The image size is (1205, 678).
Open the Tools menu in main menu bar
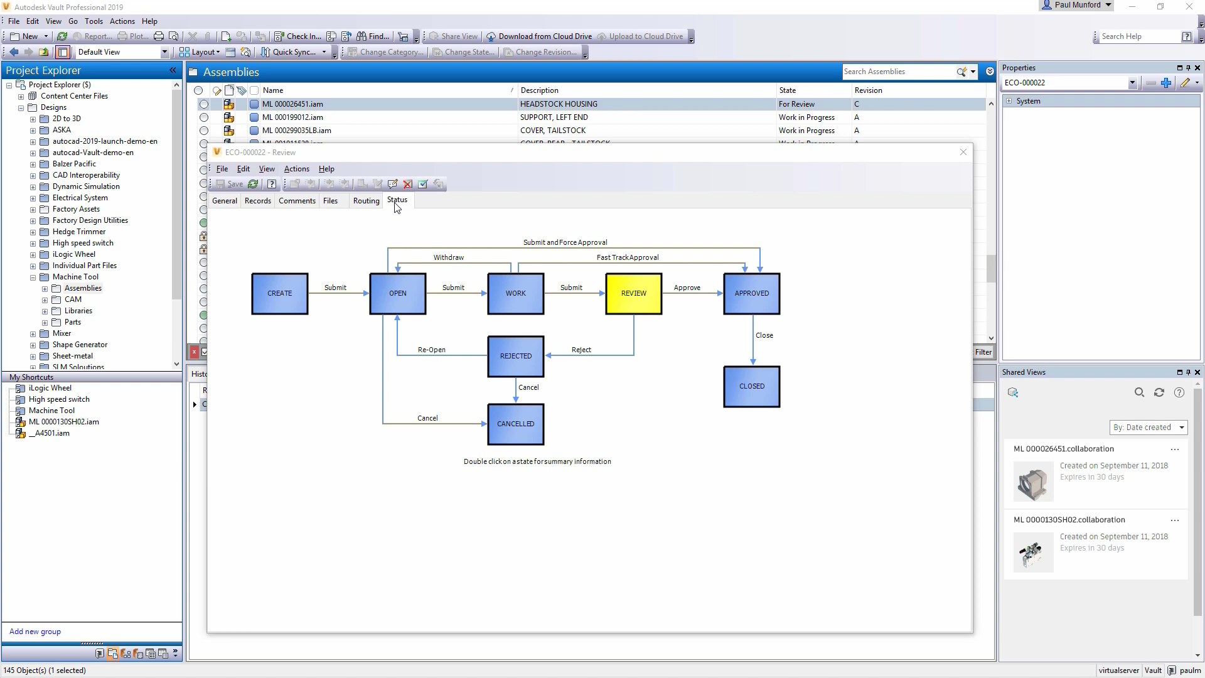(x=94, y=21)
